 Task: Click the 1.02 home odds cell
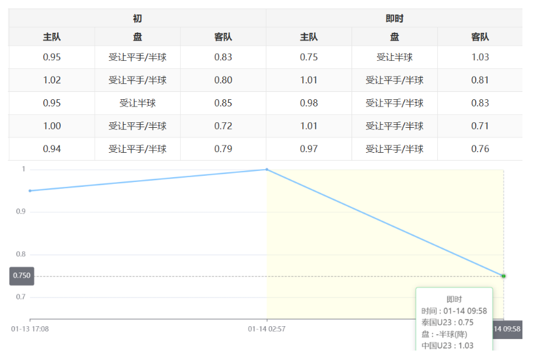click(52, 80)
